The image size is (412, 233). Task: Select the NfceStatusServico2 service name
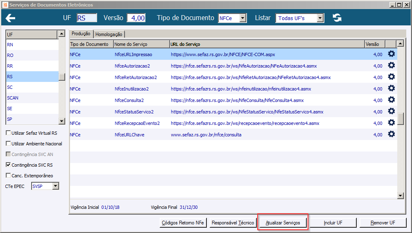pyautogui.click(x=134, y=112)
